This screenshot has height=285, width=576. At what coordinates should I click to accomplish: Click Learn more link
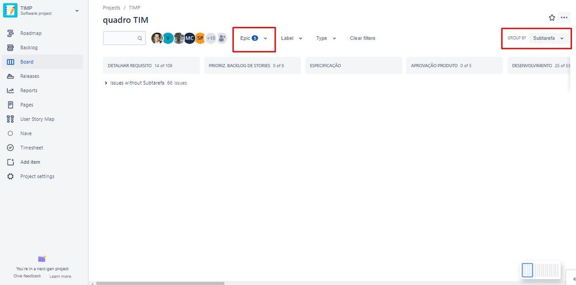click(60, 276)
